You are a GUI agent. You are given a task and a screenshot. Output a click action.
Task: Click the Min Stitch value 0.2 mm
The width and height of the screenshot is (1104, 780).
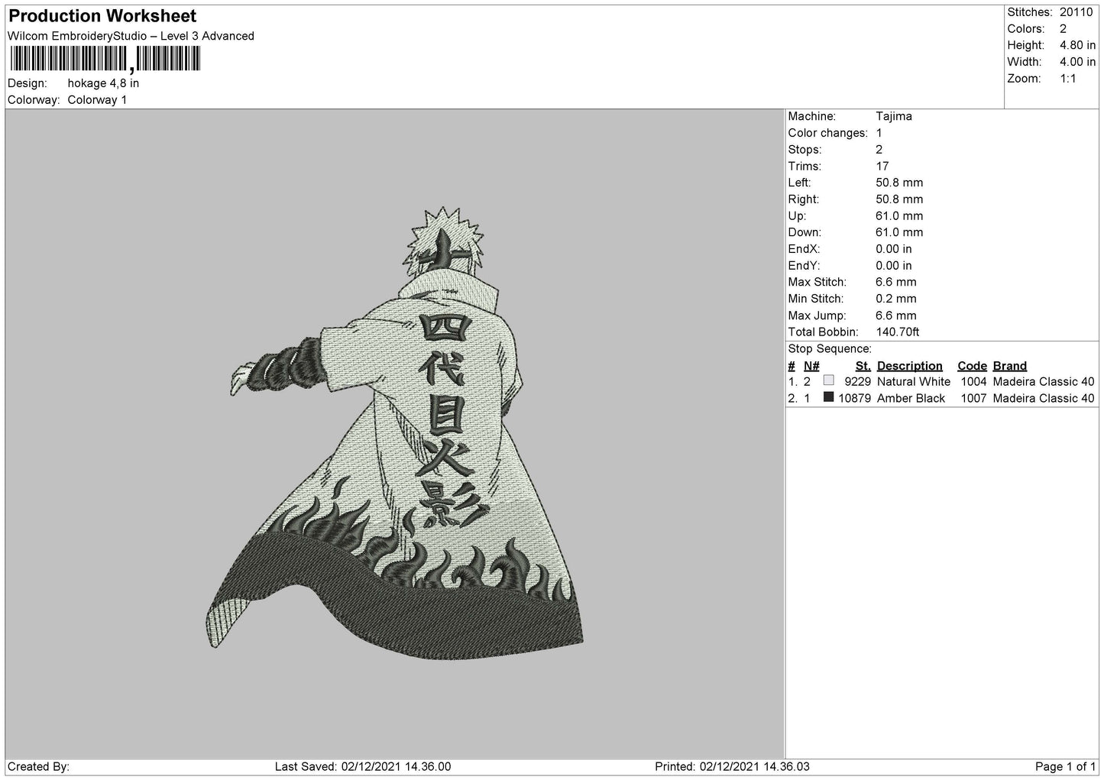(x=896, y=299)
